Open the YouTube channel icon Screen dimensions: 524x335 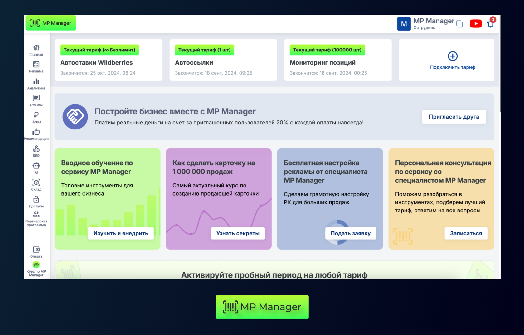click(475, 24)
